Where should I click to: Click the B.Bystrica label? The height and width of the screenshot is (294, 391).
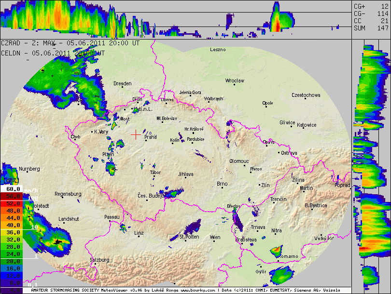[316, 205]
